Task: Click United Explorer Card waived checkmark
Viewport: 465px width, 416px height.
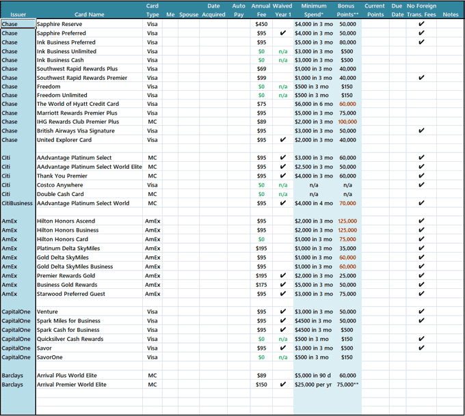Action: 283,139
